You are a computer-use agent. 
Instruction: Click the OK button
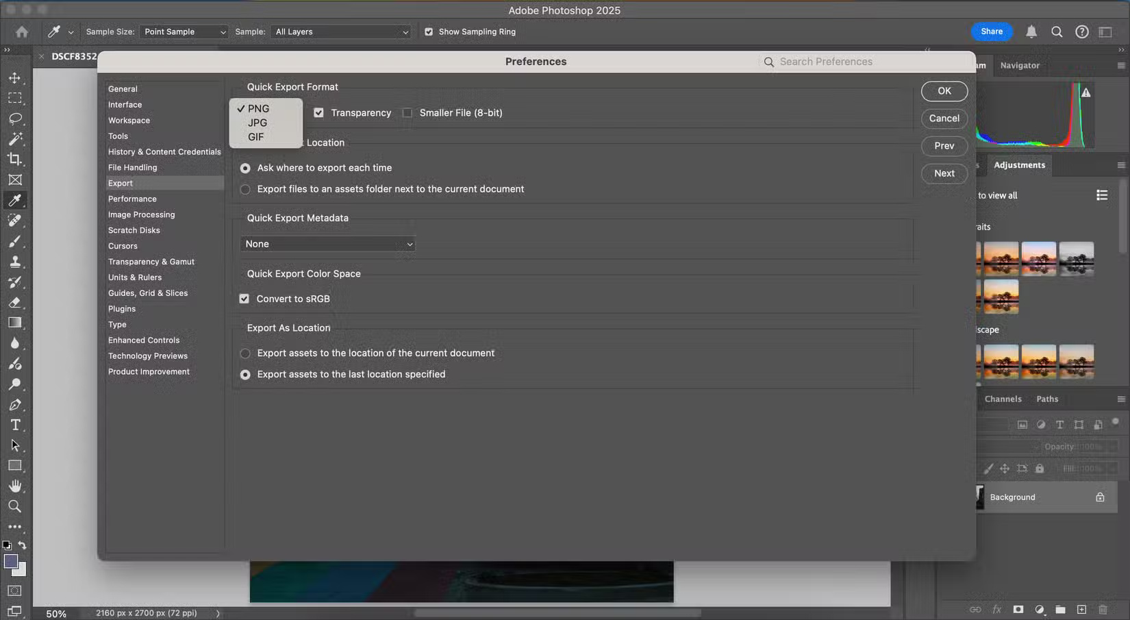944,90
